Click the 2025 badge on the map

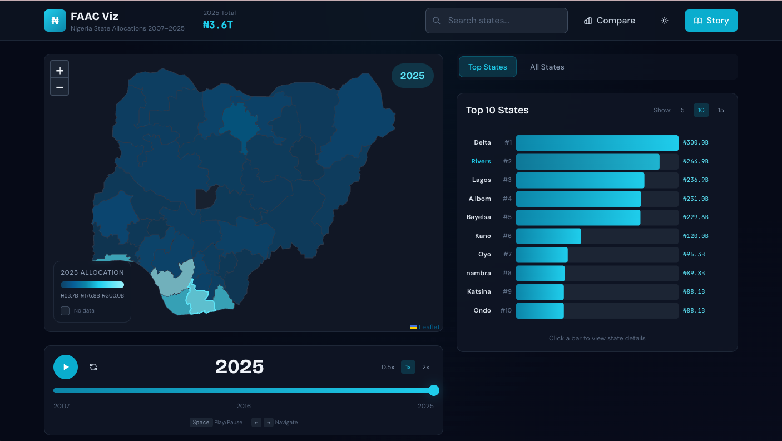[412, 75]
